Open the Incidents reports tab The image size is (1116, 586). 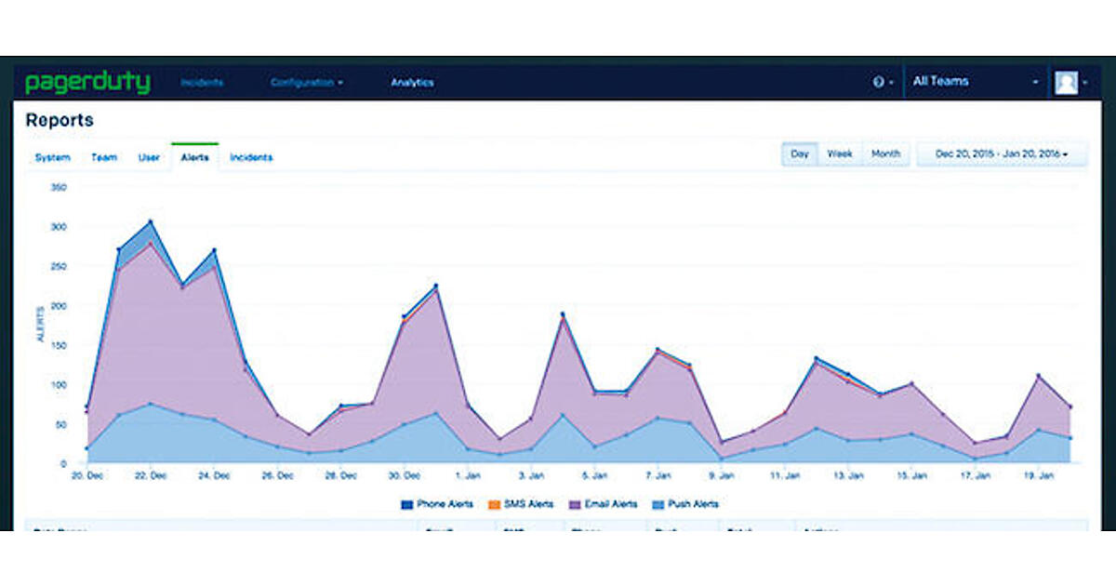(251, 158)
